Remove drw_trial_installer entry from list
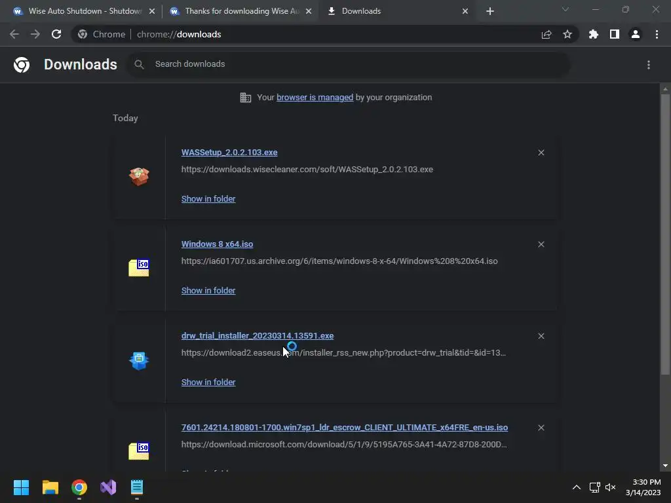The width and height of the screenshot is (671, 503). [541, 336]
